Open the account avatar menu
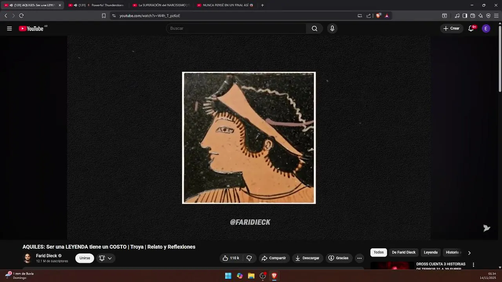This screenshot has width=502, height=282. (486, 28)
